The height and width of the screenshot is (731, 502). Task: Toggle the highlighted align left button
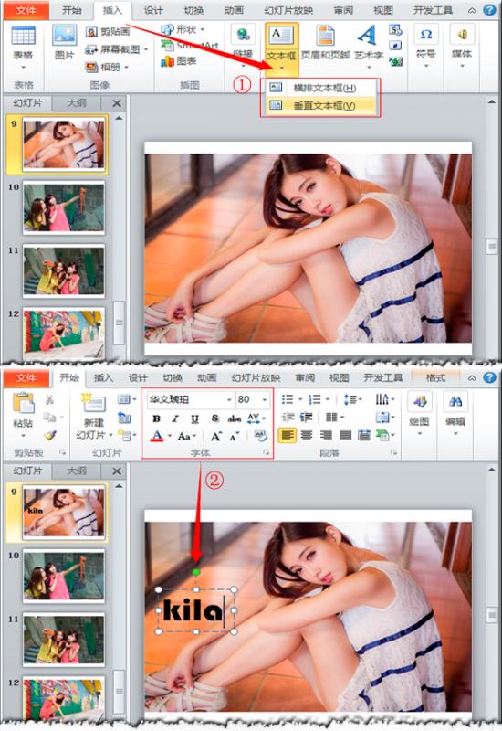point(288,435)
